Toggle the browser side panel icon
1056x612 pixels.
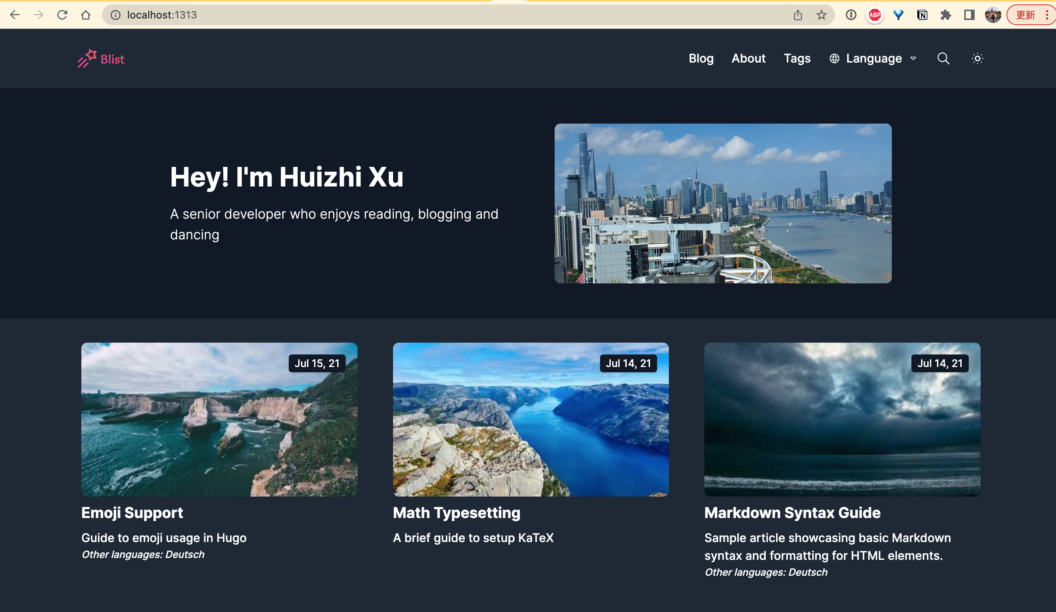(x=969, y=15)
